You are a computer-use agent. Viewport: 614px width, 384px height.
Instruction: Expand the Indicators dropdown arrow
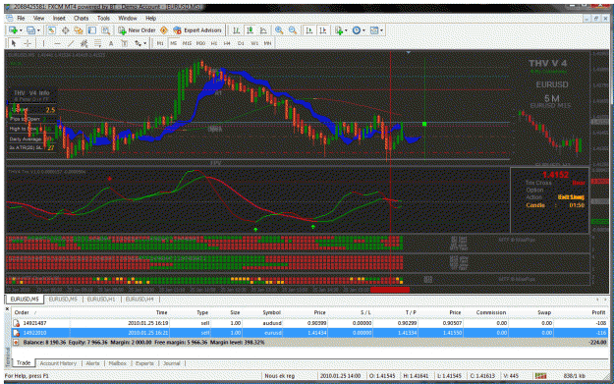(346, 30)
